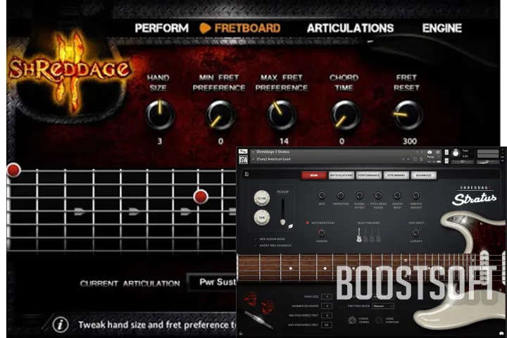Viewport: 507px width, 338px height.
Task: Click the camera snapshot icon in Kontakt header
Action: point(430,152)
